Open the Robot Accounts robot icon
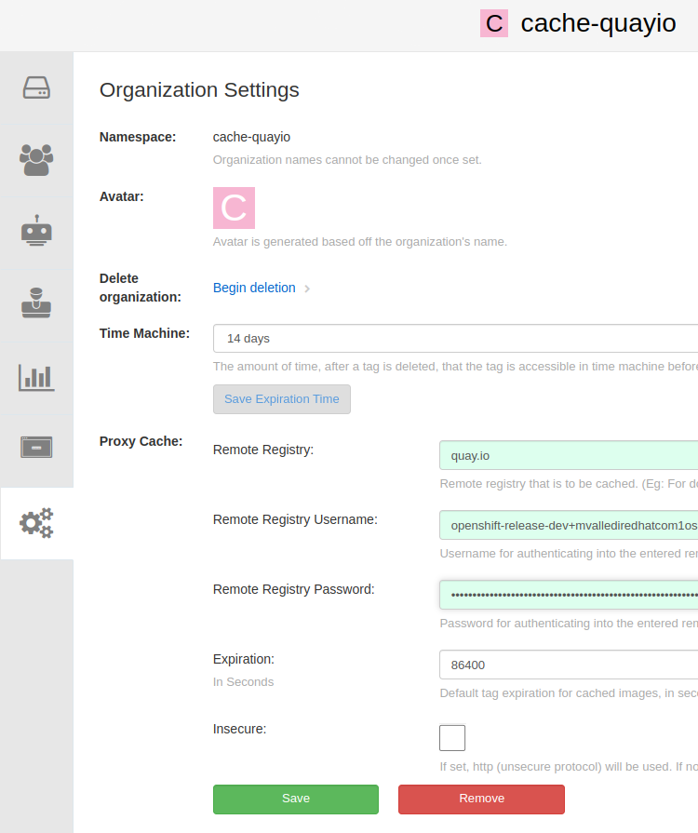This screenshot has height=833, width=698. tap(36, 231)
